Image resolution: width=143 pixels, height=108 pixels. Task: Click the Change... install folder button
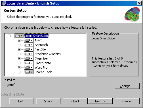[127, 86]
